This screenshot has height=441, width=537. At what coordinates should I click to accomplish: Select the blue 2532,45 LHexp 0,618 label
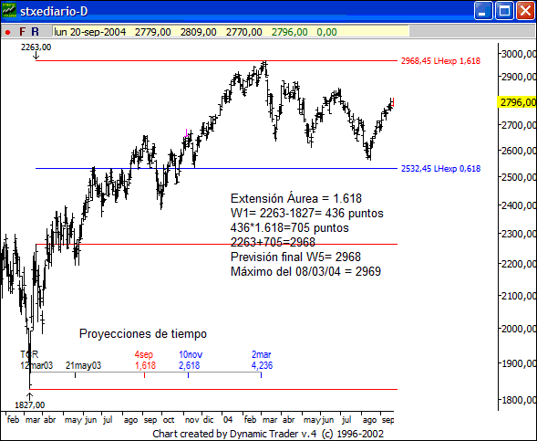click(440, 169)
